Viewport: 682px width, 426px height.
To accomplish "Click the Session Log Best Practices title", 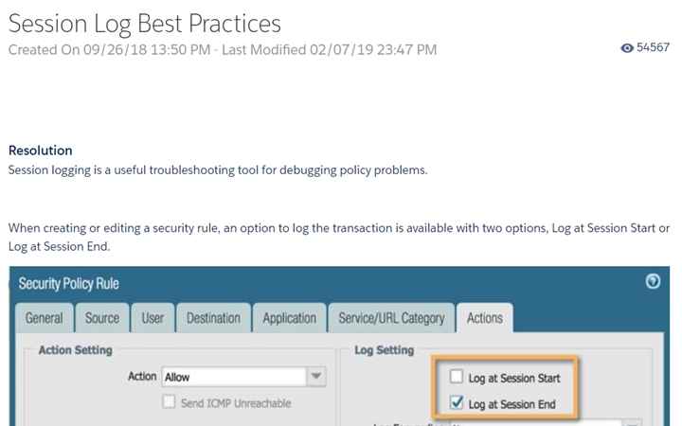I will click(x=145, y=24).
